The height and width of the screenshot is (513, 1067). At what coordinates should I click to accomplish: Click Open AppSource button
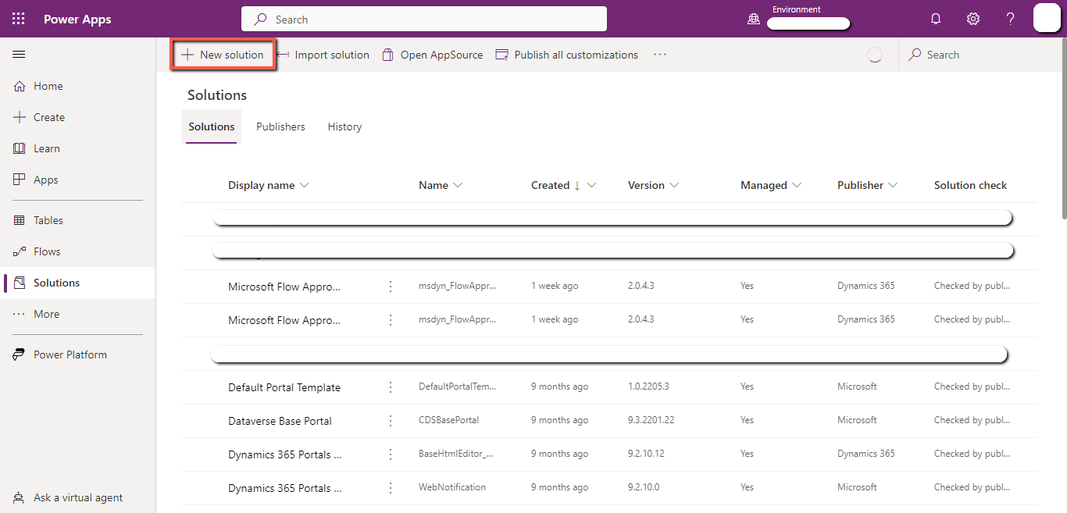(432, 55)
